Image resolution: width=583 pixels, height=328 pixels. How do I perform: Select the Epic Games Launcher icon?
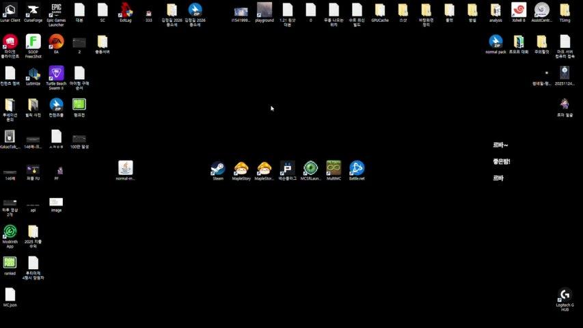point(56,10)
